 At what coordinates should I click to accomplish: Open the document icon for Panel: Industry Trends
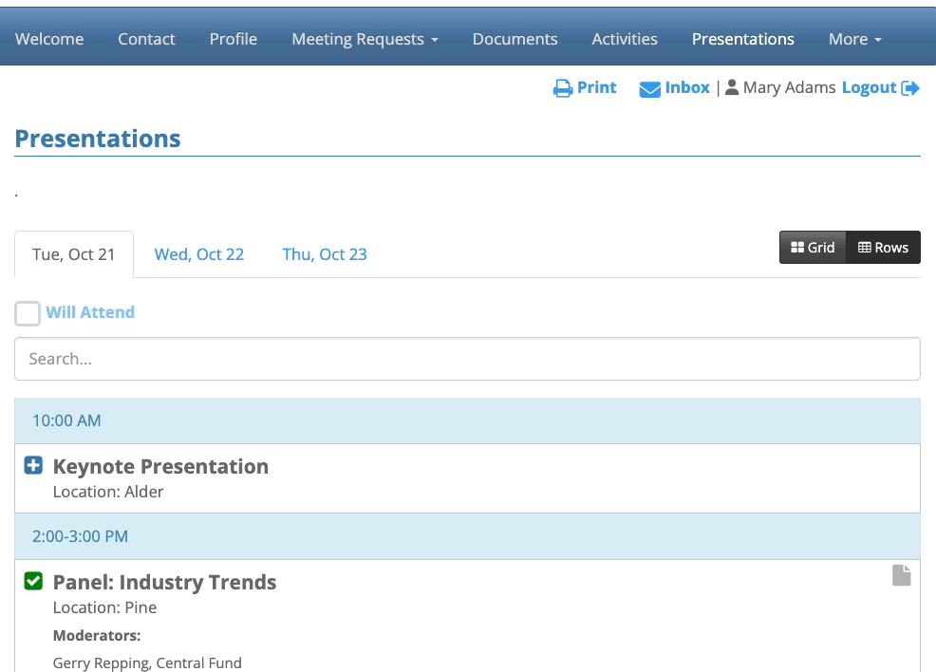coord(901,575)
